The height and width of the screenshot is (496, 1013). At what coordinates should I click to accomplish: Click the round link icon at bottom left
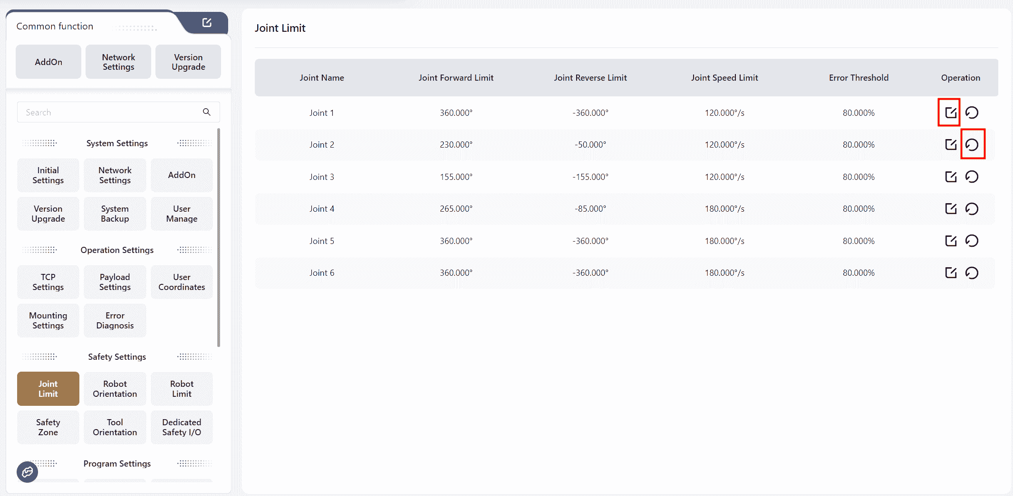pyautogui.click(x=27, y=472)
